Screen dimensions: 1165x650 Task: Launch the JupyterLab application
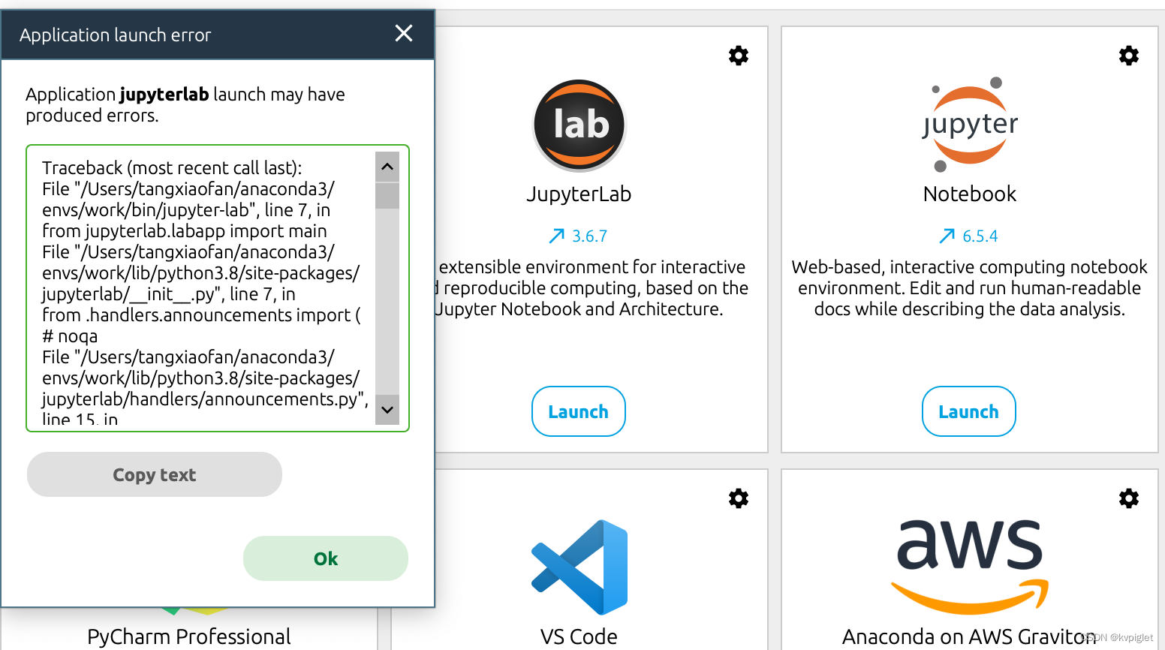click(578, 411)
